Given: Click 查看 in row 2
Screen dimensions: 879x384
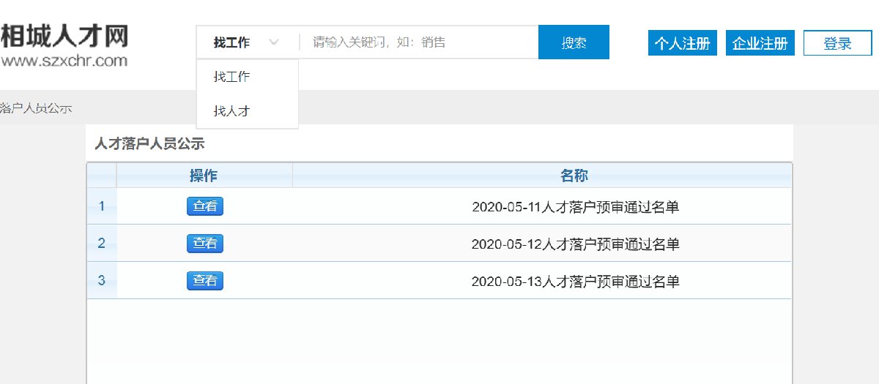Looking at the screenshot, I should 204,244.
